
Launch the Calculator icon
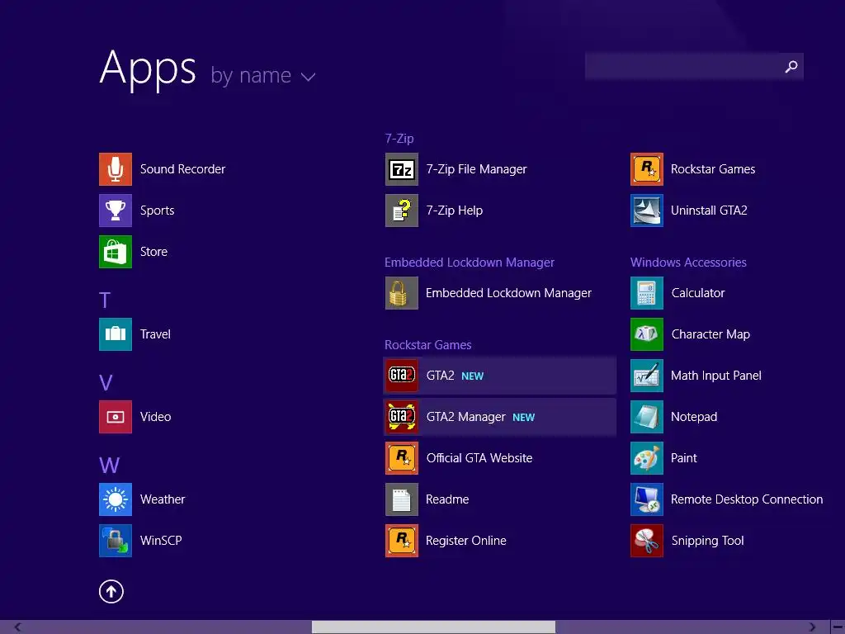(x=647, y=293)
